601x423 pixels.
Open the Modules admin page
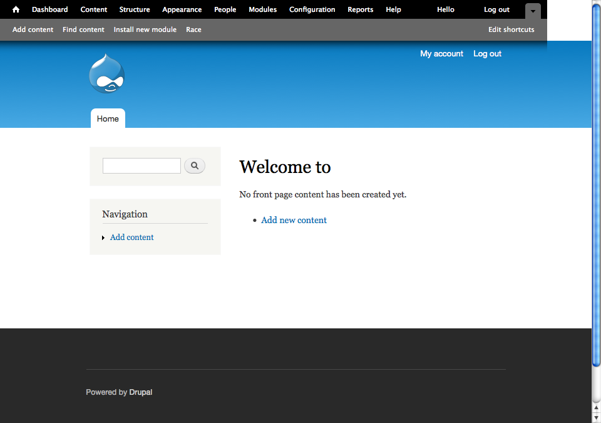click(262, 9)
